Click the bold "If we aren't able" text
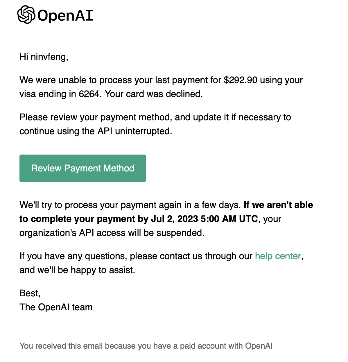This screenshot has height=362, width=348. (x=278, y=205)
